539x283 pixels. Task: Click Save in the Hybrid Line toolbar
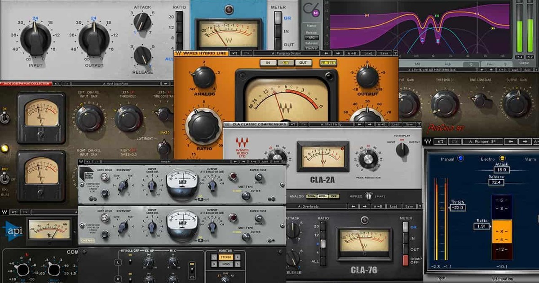[x=384, y=53]
